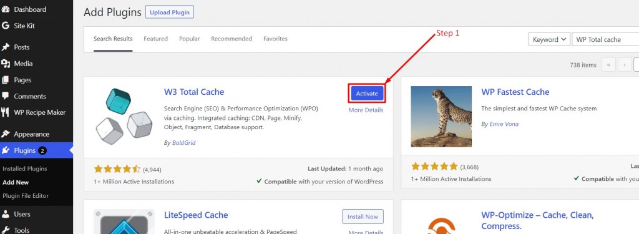Switch to the Search Results tab
Image resolution: width=639 pixels, height=234 pixels.
pos(113,39)
